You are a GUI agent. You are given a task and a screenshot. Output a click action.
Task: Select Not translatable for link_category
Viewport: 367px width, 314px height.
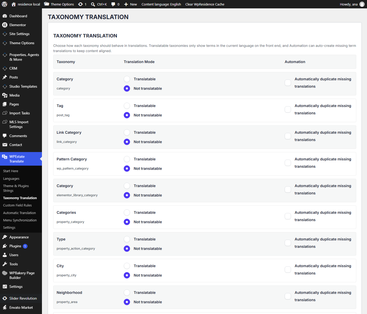click(x=127, y=142)
